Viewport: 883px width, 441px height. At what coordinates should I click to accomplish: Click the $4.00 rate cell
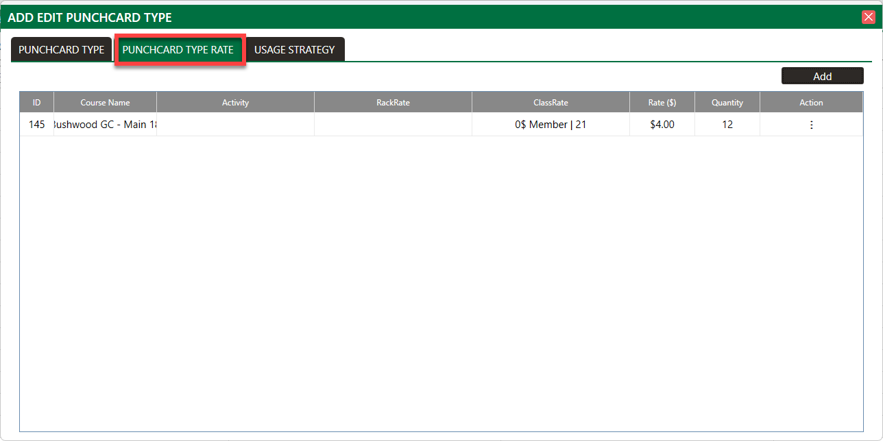click(x=662, y=125)
